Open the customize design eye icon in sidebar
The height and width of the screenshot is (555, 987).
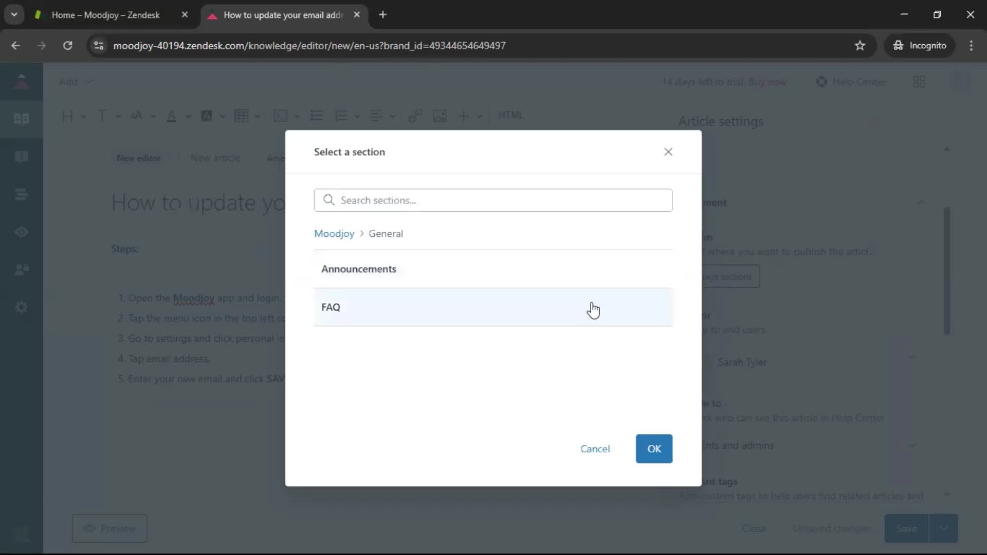tap(21, 232)
